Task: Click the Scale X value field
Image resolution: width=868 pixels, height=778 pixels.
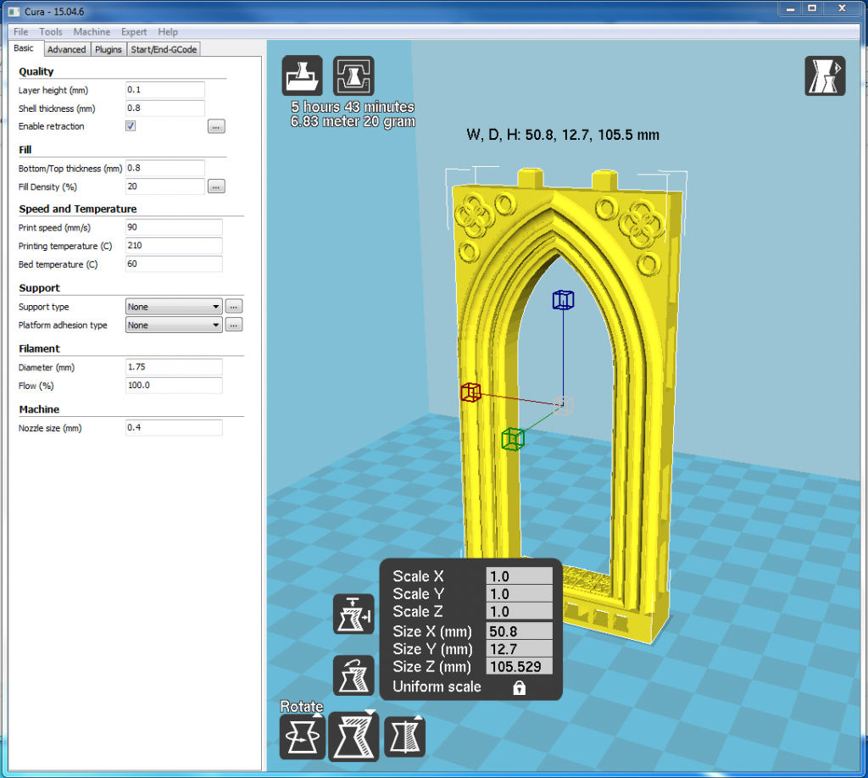Action: [x=520, y=576]
